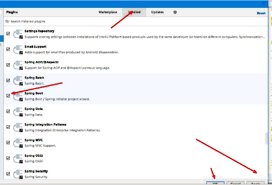Click the Spring Data plugin icon
This screenshot has width=272, height=185.
[18, 112]
